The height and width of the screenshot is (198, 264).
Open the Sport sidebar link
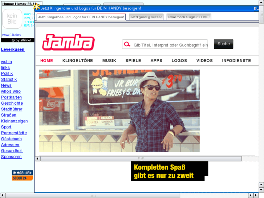[6, 127]
